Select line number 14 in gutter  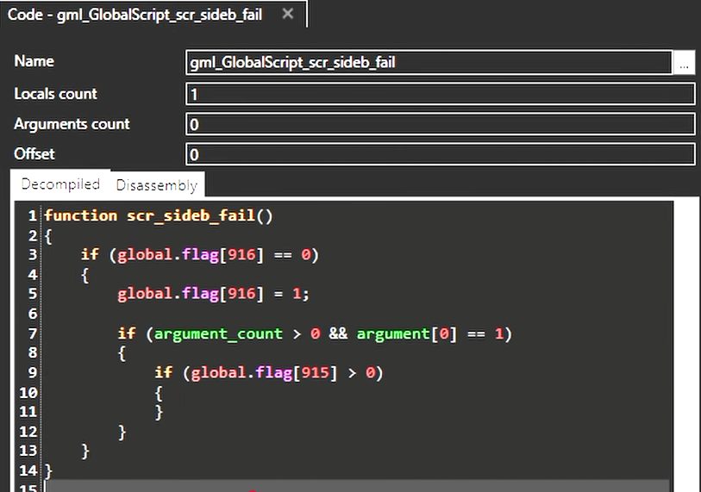coord(28,470)
